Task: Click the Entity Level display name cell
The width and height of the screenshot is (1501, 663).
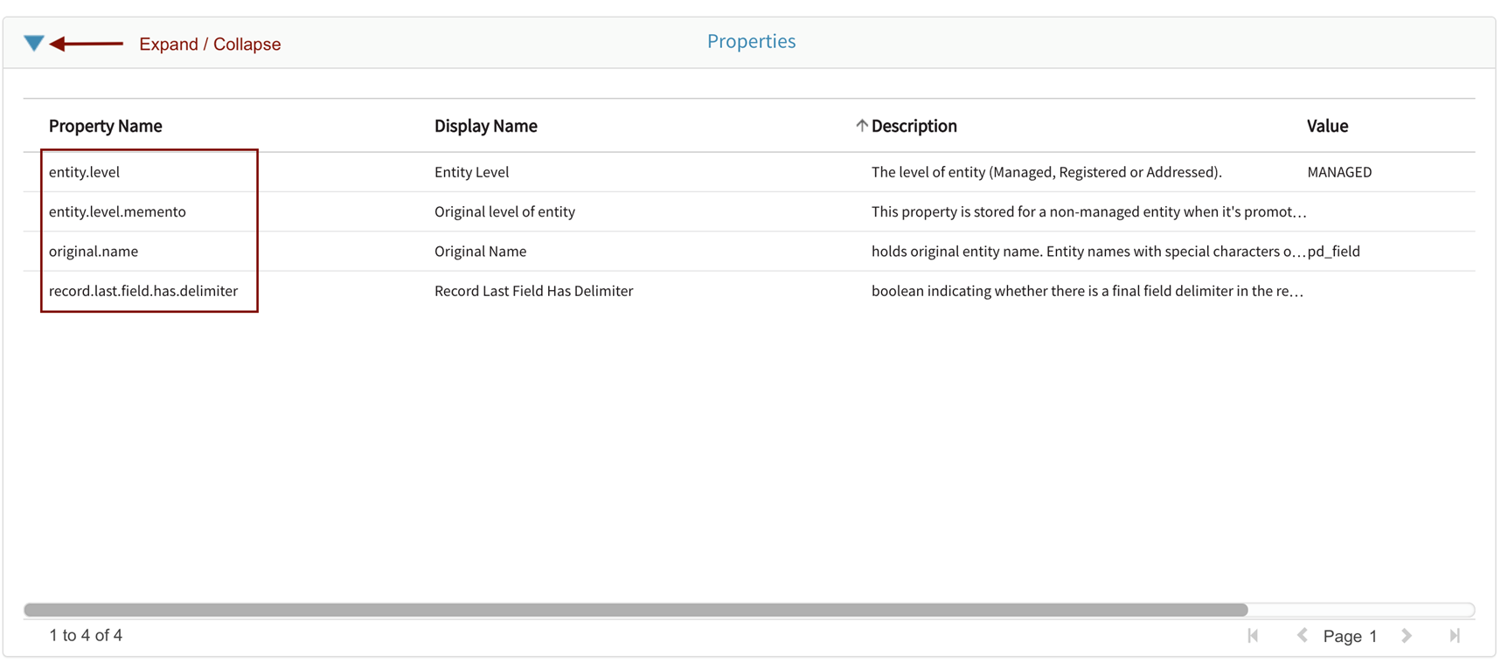Action: click(471, 172)
